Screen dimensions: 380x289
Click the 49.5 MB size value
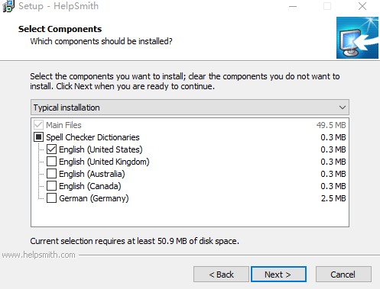click(331, 125)
